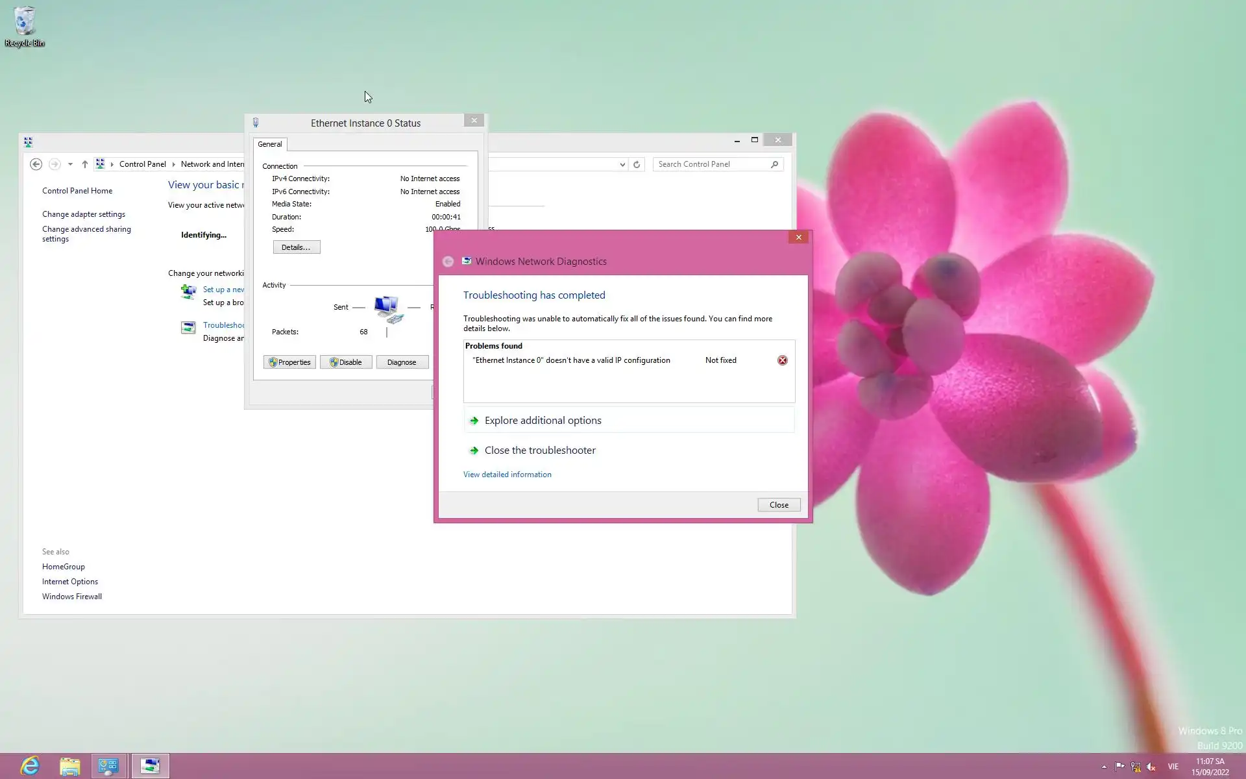Screen dimensions: 1246x779
Task: Click the Control Panel breadcrumb item
Action: point(142,164)
